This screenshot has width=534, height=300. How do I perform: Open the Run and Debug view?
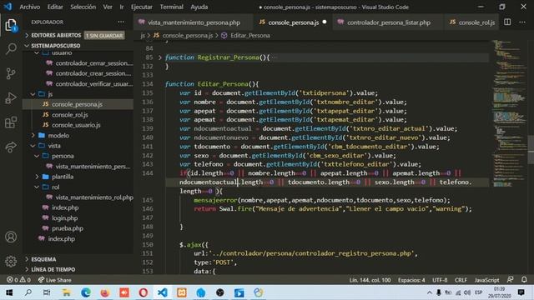click(x=11, y=98)
